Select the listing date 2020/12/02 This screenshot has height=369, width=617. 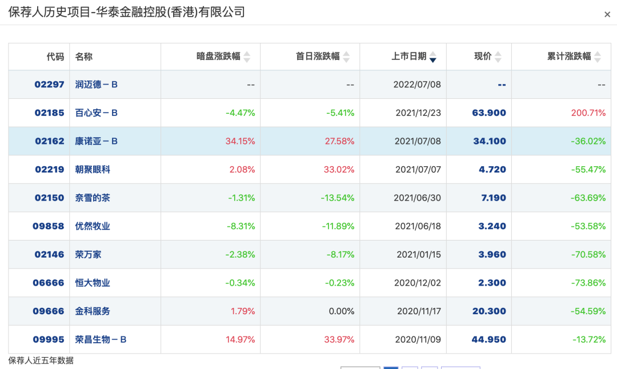coord(418,283)
